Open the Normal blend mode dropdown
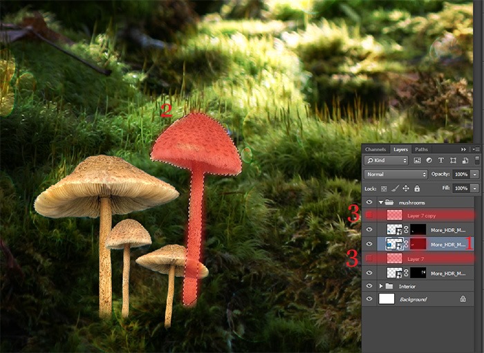 (x=395, y=174)
